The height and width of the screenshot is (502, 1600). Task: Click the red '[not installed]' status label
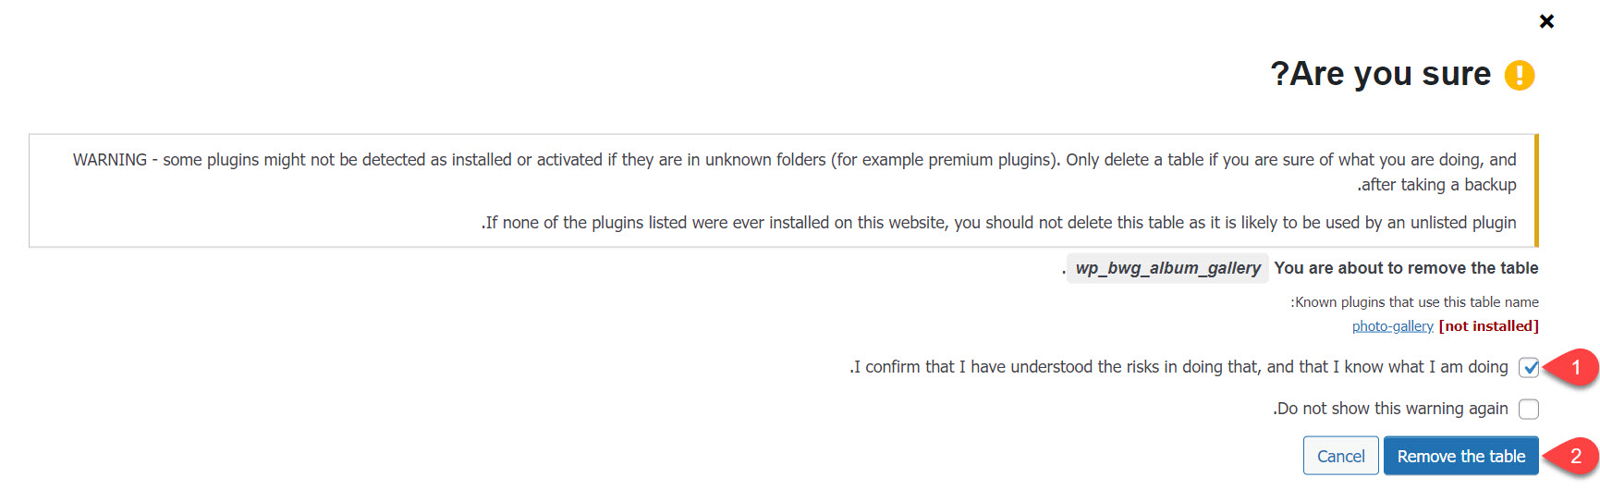[x=1488, y=326]
